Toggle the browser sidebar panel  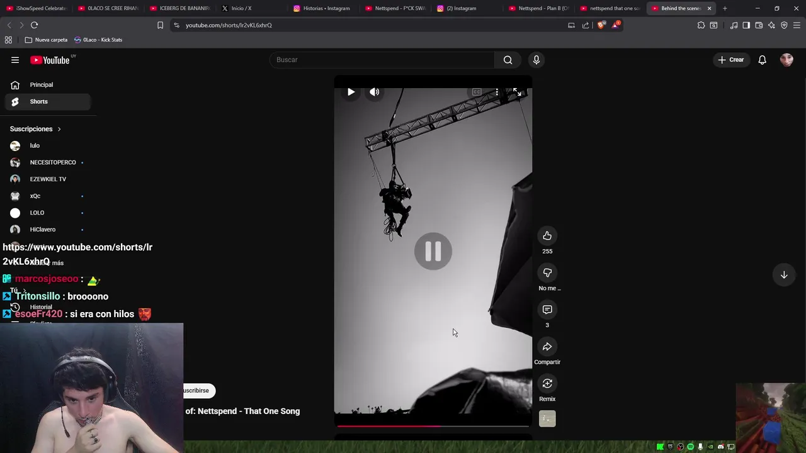746,25
